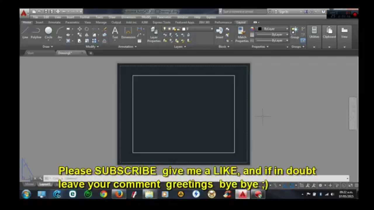Screen dimensions: 374x210
Task: Click the Move tool in Modify panel
Action: coord(79,29)
